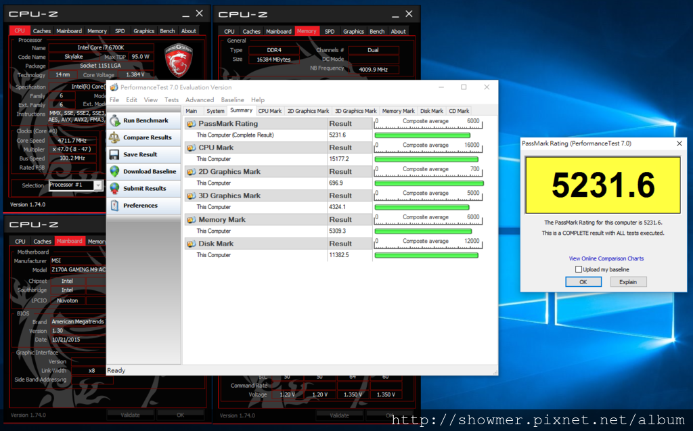693x431 pixels.
Task: Open the View menu in PerformanceTest
Action: point(151,100)
